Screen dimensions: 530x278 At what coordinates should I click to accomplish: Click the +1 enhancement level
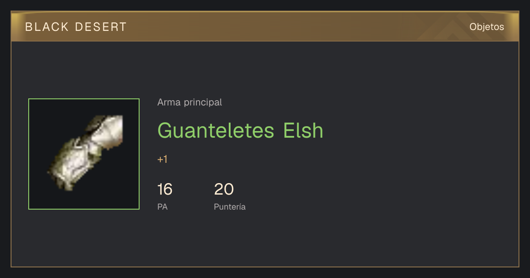tap(162, 159)
